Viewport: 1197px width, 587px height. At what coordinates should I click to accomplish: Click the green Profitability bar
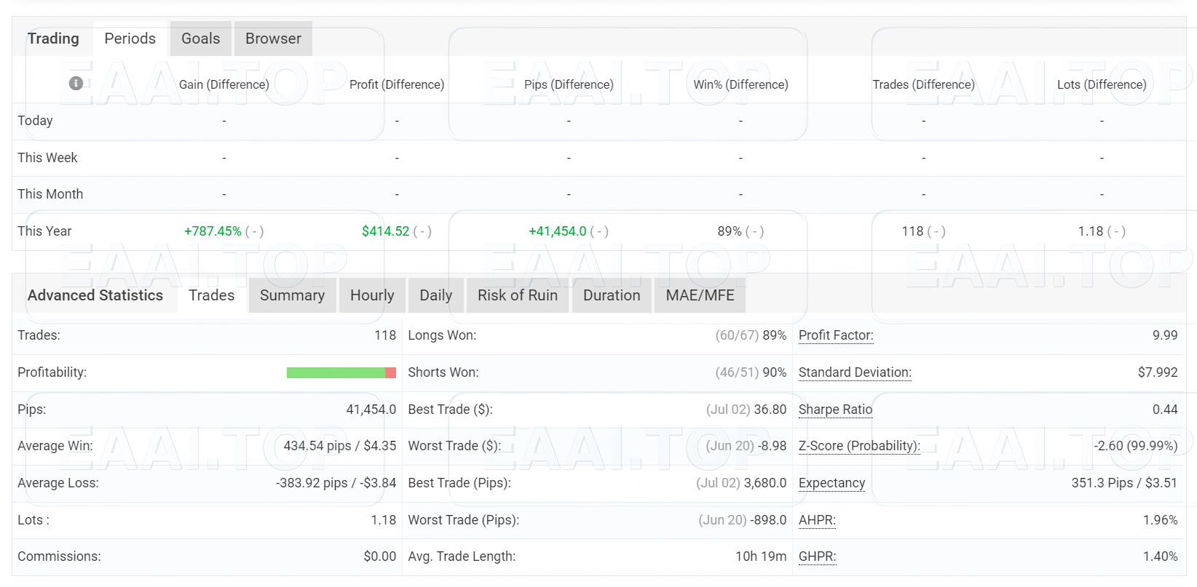336,372
